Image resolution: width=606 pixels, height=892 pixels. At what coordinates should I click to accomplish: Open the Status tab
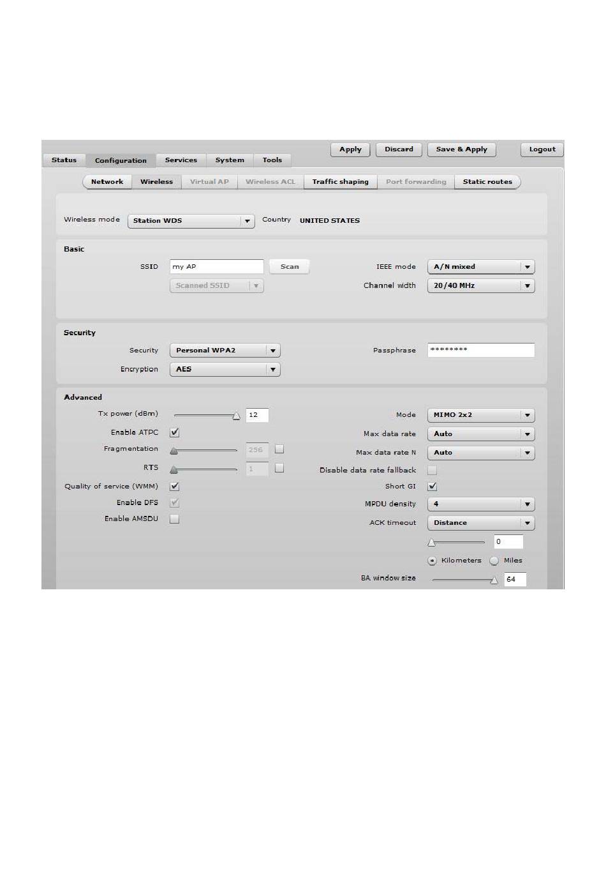point(64,160)
